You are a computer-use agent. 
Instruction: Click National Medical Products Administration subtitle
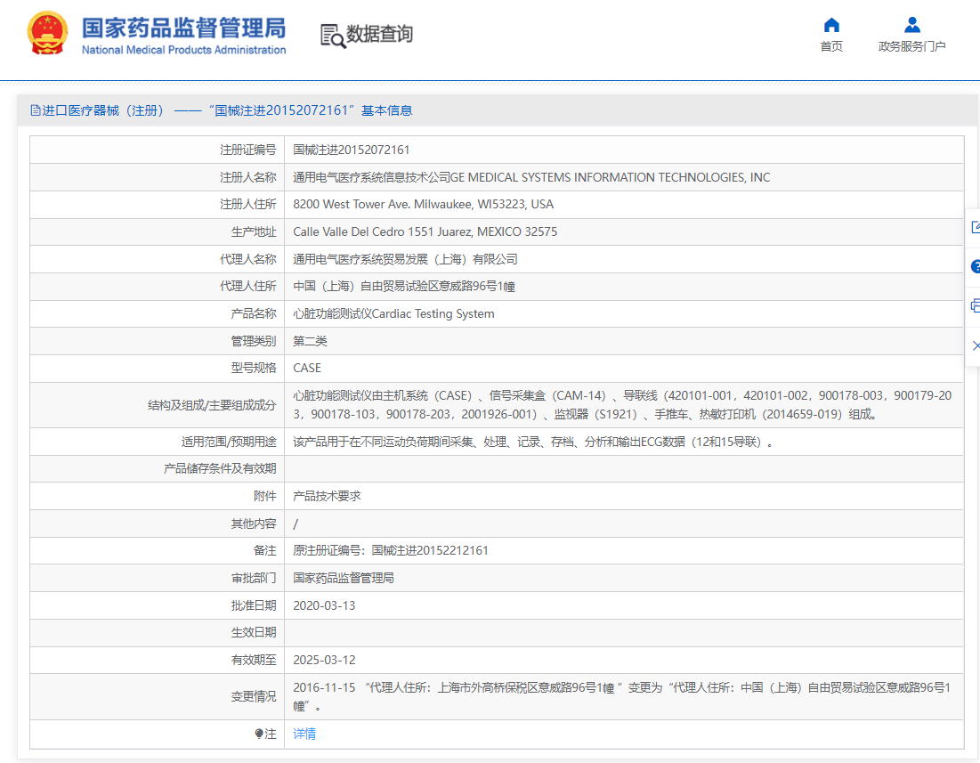(x=183, y=50)
